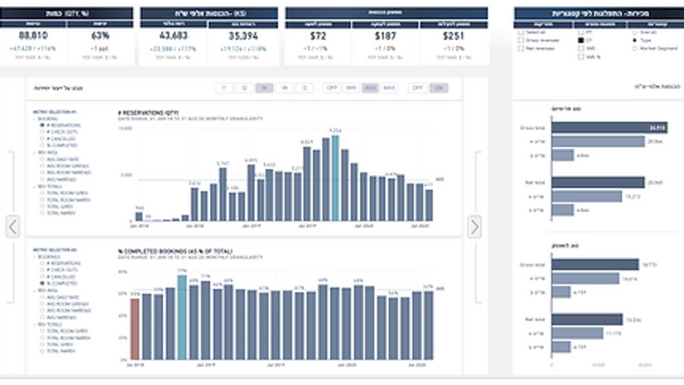The image size is (684, 385).
Task: Select daily granularity button D
Action: point(304,88)
